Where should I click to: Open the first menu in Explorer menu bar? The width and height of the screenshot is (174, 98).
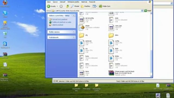[49, 2]
